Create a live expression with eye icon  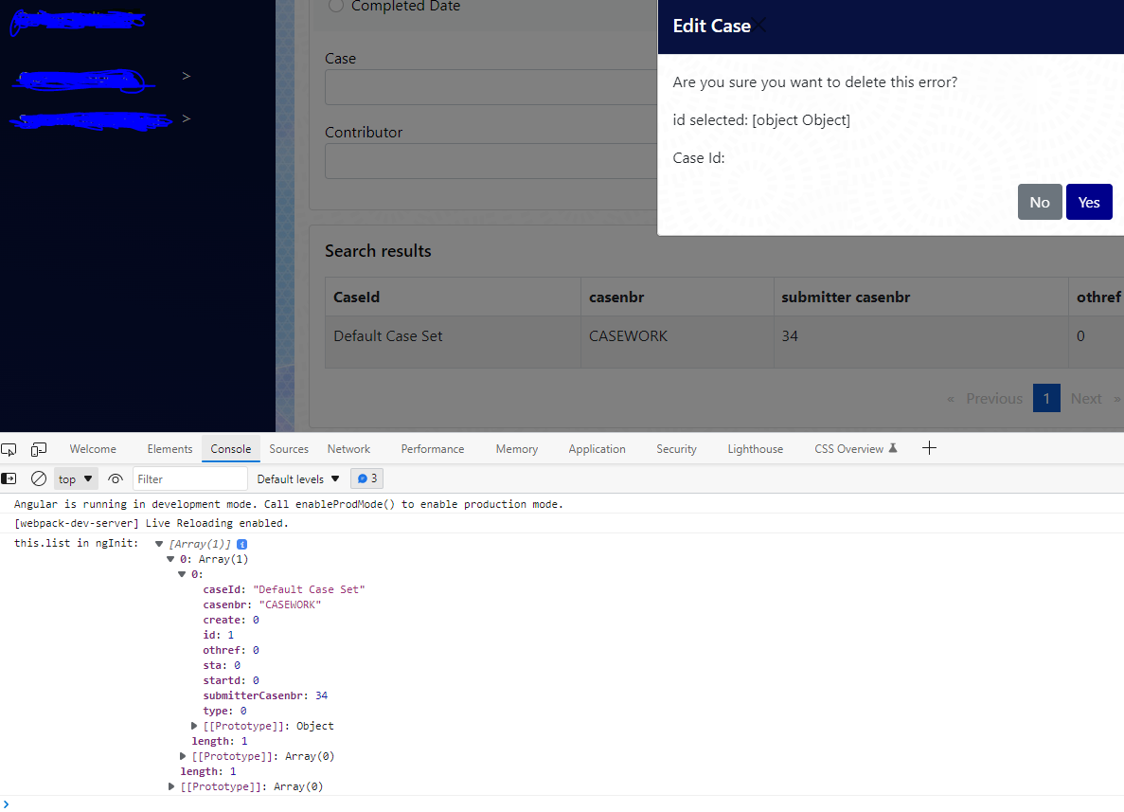pos(115,478)
